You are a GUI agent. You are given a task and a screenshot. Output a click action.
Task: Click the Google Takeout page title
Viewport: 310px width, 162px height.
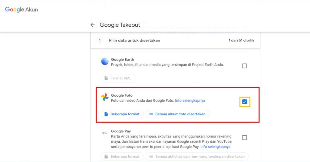tap(120, 25)
